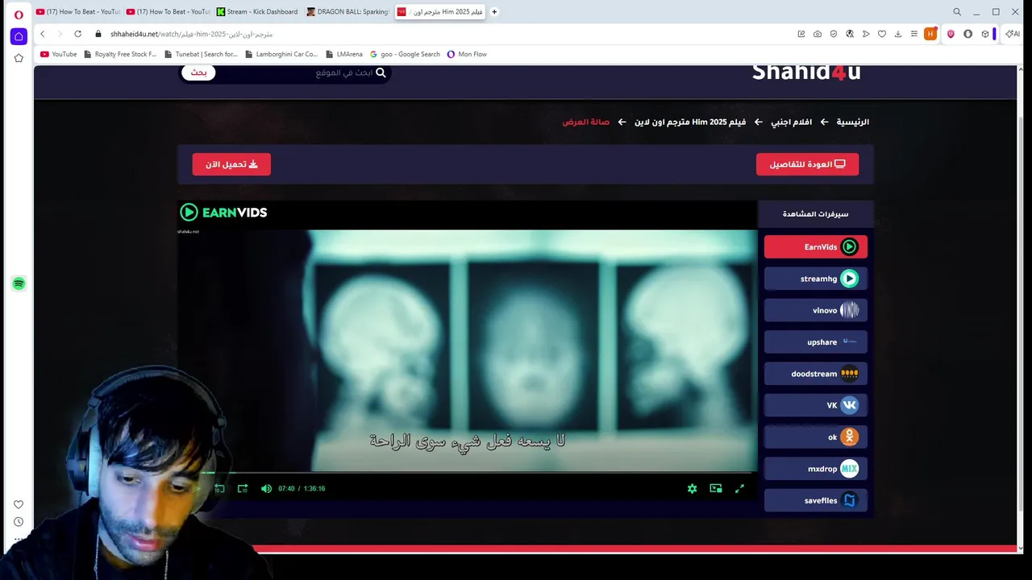Choose the doodstream server

[x=816, y=374]
